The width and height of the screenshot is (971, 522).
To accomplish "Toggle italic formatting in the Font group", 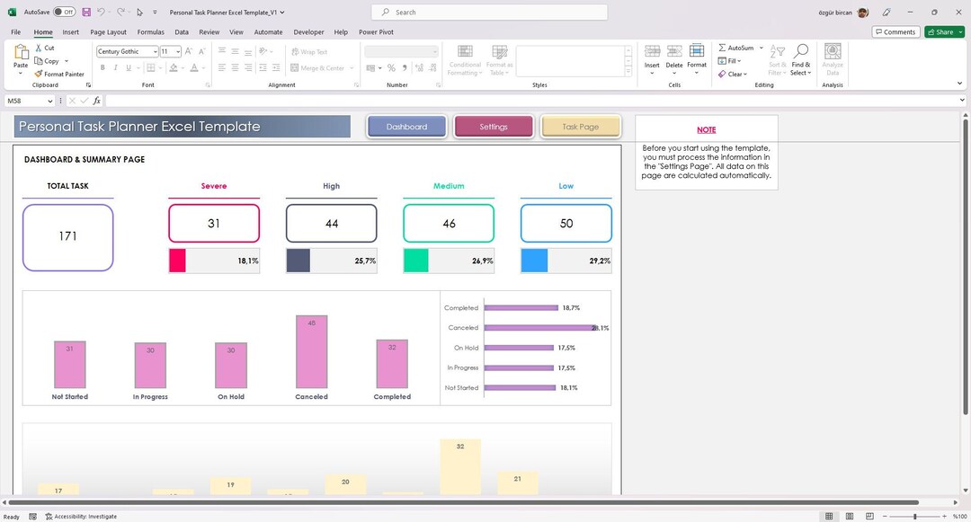I will (x=115, y=67).
